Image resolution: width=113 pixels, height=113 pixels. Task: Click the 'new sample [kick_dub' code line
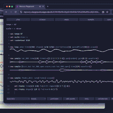[51, 67]
